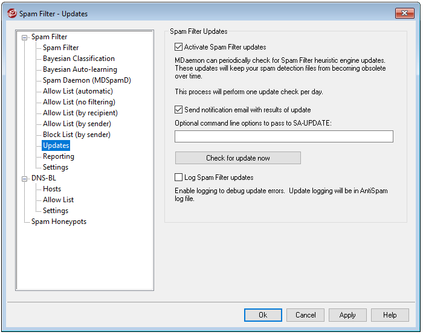Select Spam Honeypots in the tree
Screen dimensions: 423x335
(59, 222)
